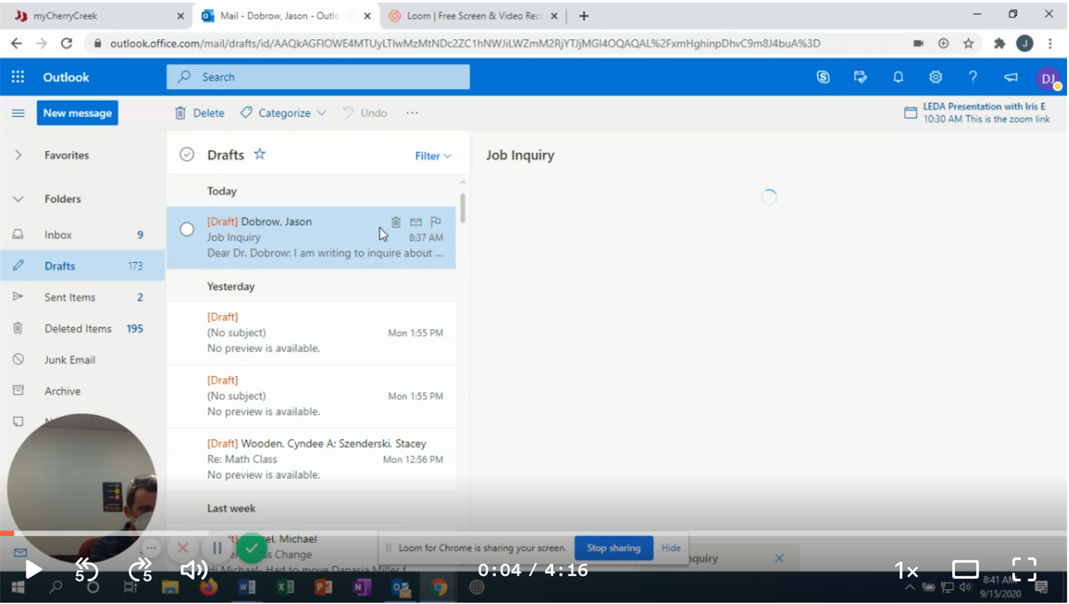Click the New message button

pos(78,113)
